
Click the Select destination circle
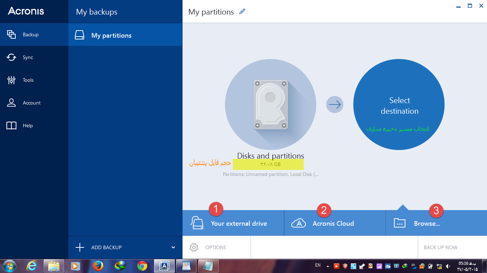coord(399,105)
